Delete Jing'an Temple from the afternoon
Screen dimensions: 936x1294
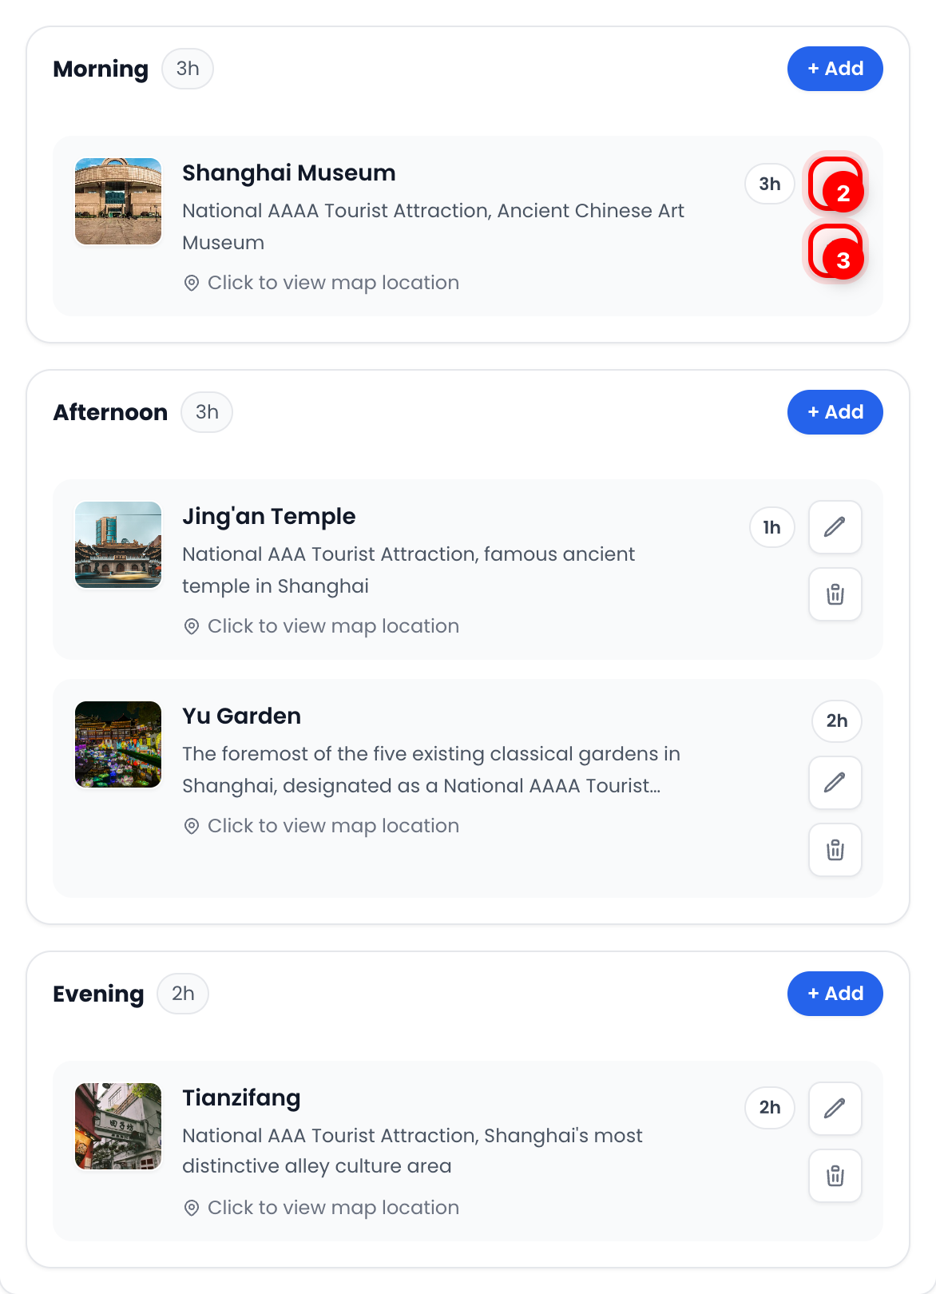coord(835,594)
